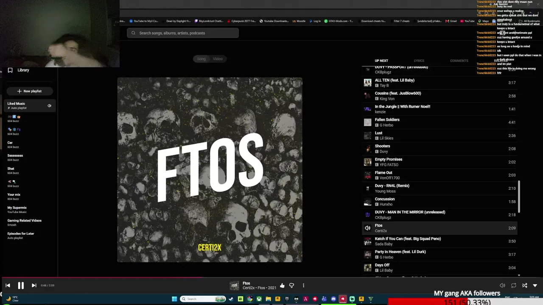Play DUVY - MAN IN THE MIRROR (unreleased)
543x305 pixels.
point(440,215)
